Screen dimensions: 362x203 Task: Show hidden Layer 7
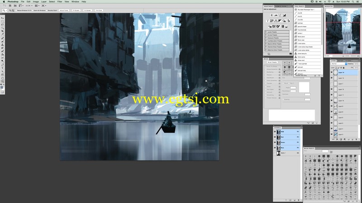tap(332, 83)
